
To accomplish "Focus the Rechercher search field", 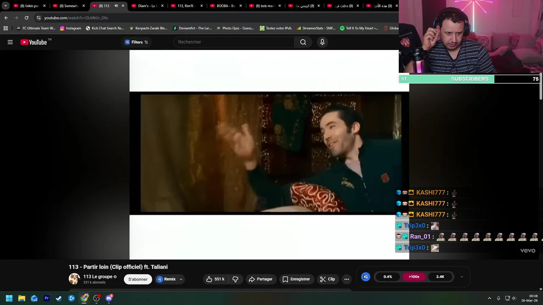I will 234,42.
